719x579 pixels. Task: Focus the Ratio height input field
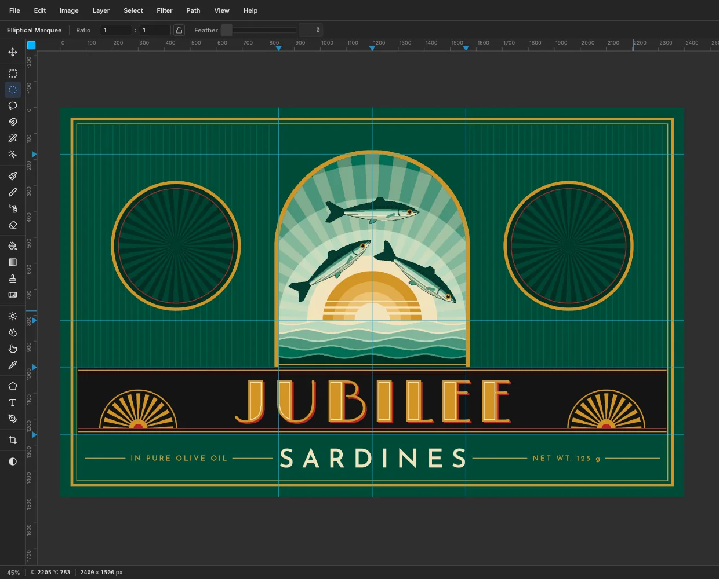coord(155,30)
